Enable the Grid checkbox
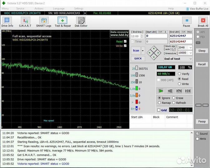This screenshot has width=210, height=168. tap(159, 110)
